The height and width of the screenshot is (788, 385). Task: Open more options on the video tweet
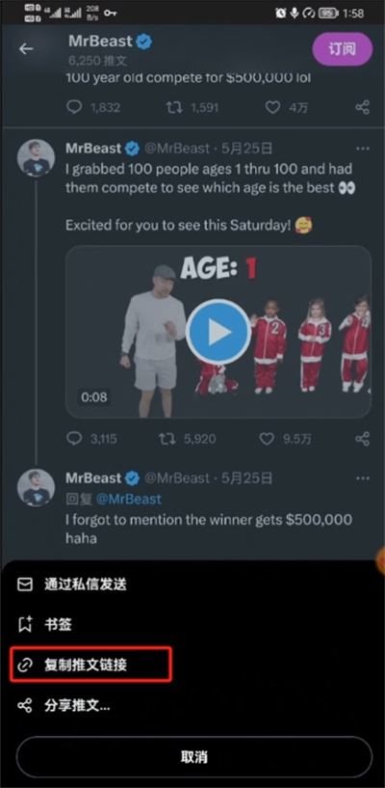[x=363, y=149]
